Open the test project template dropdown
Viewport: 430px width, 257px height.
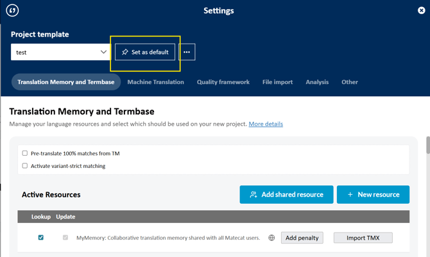(62, 52)
